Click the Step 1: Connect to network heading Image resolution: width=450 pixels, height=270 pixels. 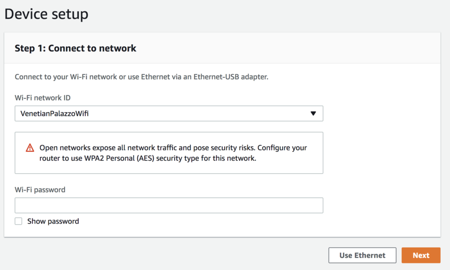click(75, 48)
